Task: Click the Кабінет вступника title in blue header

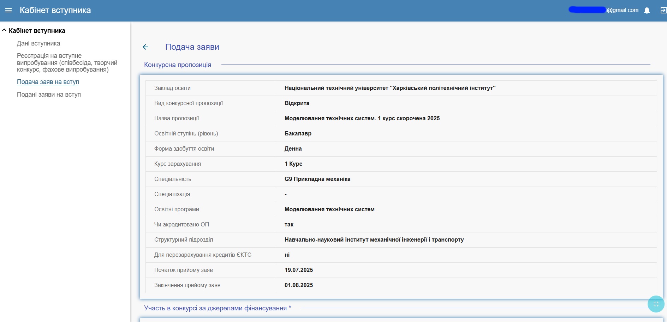Action: (x=55, y=11)
